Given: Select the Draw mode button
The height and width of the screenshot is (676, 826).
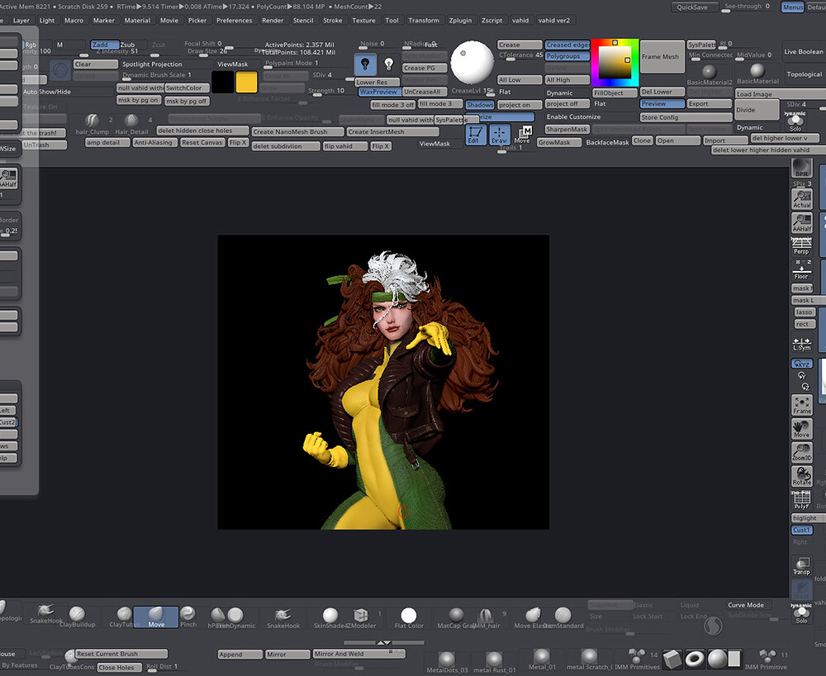Looking at the screenshot, I should click(500, 135).
